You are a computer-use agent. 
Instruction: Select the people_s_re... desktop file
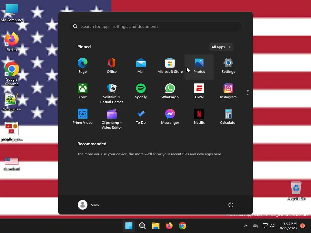(12, 131)
